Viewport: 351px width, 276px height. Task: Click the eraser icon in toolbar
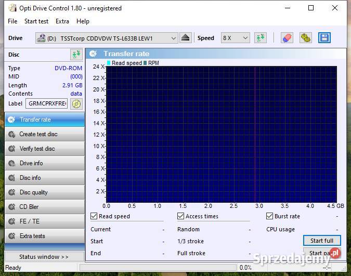[287, 38]
